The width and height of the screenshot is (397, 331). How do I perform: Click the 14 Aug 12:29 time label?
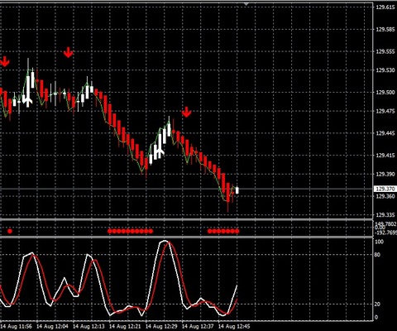(x=161, y=327)
